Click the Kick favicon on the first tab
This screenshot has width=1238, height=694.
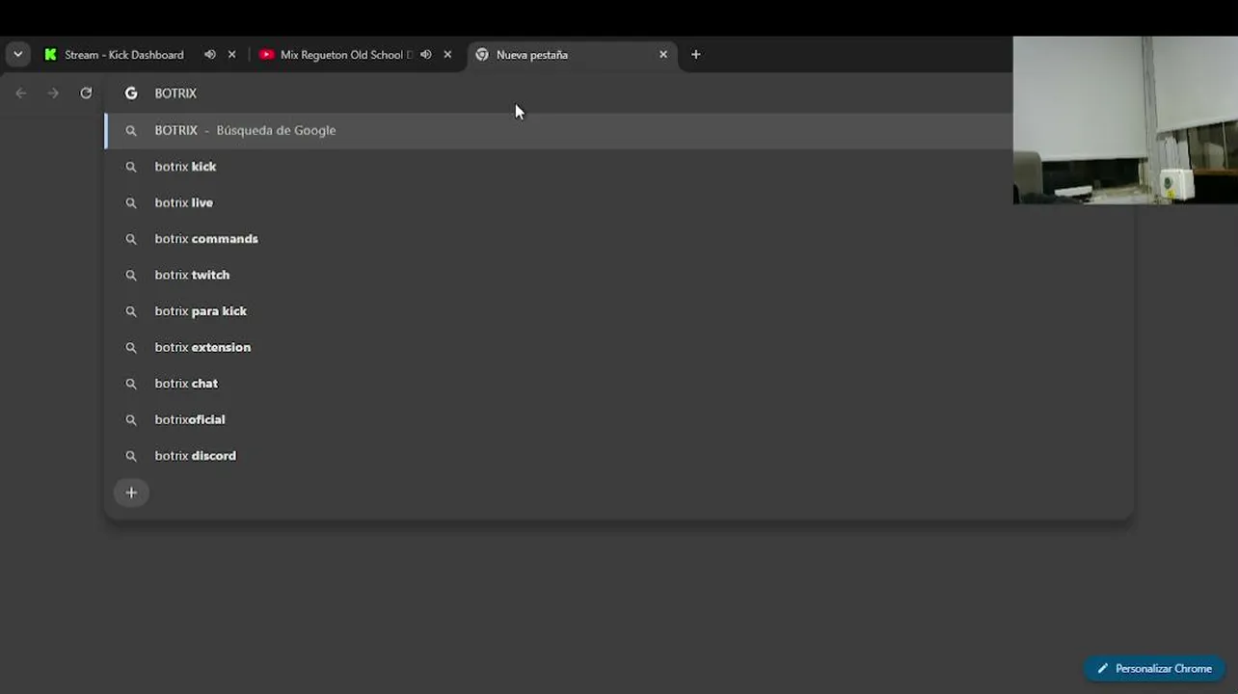[x=50, y=55]
